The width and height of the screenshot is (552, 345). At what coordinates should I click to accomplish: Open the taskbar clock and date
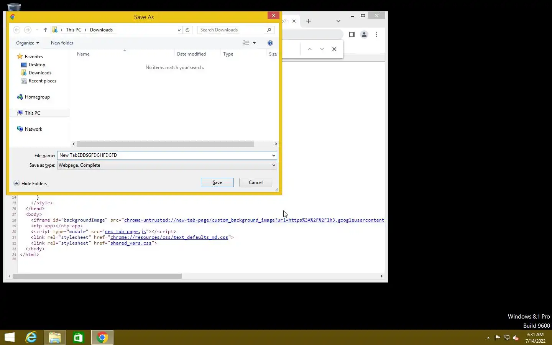(x=535, y=338)
